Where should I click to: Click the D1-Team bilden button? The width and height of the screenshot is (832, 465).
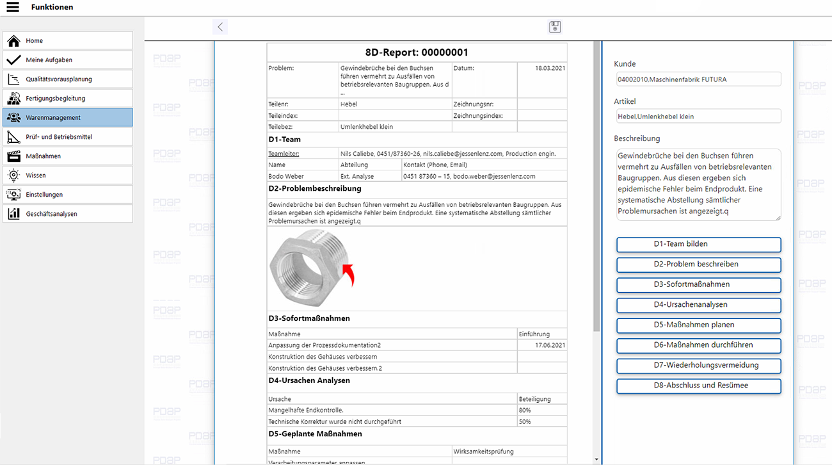(698, 244)
